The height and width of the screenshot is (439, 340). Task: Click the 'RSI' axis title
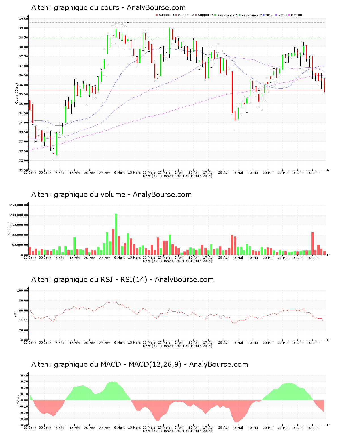coord(16,314)
